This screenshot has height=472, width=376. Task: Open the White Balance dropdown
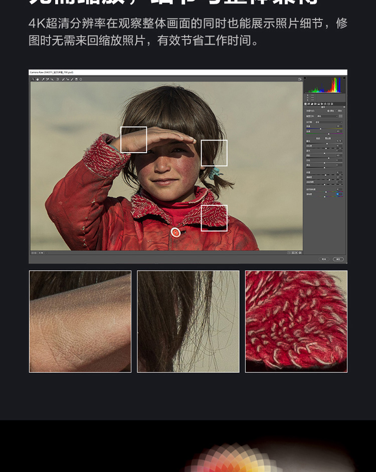point(328,122)
